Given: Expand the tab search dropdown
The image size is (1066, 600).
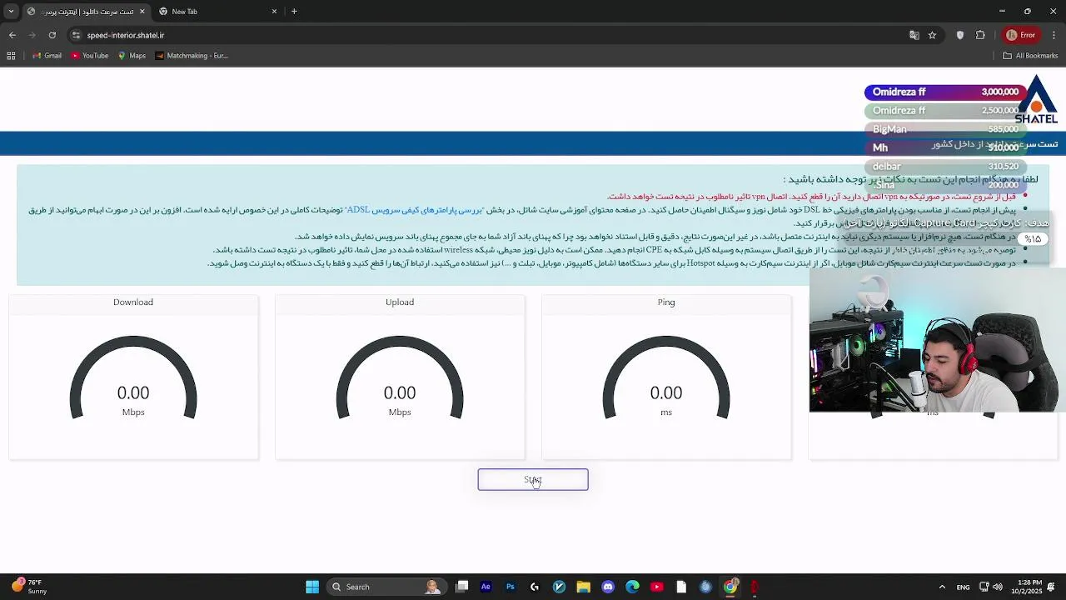Looking at the screenshot, I should coord(11,12).
